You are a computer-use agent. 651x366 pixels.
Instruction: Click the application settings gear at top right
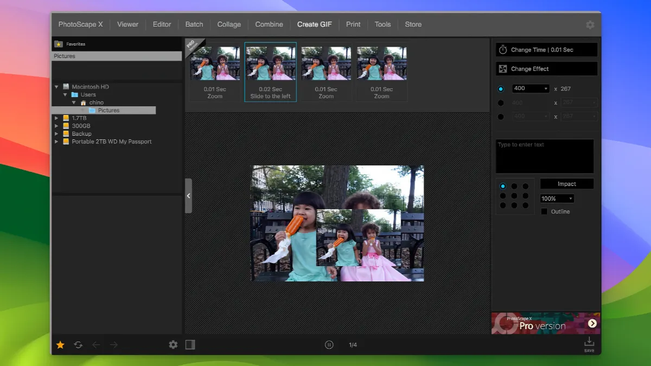pos(590,24)
